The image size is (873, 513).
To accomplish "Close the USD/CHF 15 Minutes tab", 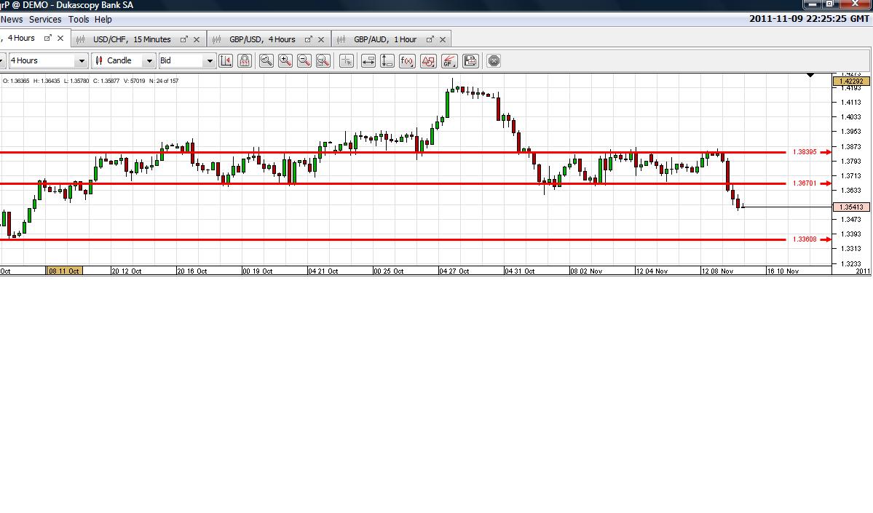I will tap(197, 39).
